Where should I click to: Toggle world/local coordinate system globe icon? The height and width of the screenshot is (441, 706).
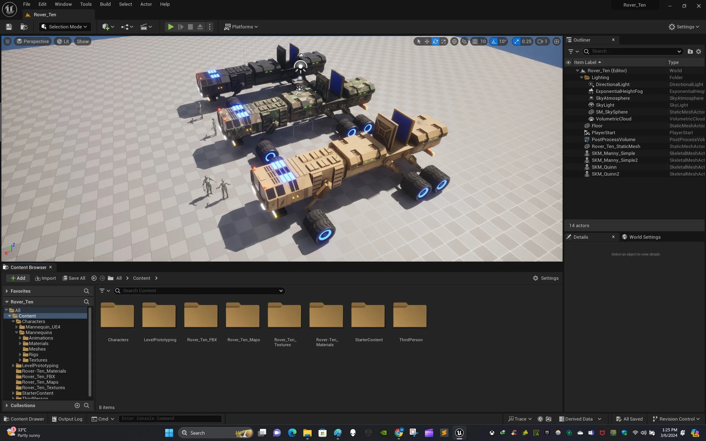tap(454, 41)
